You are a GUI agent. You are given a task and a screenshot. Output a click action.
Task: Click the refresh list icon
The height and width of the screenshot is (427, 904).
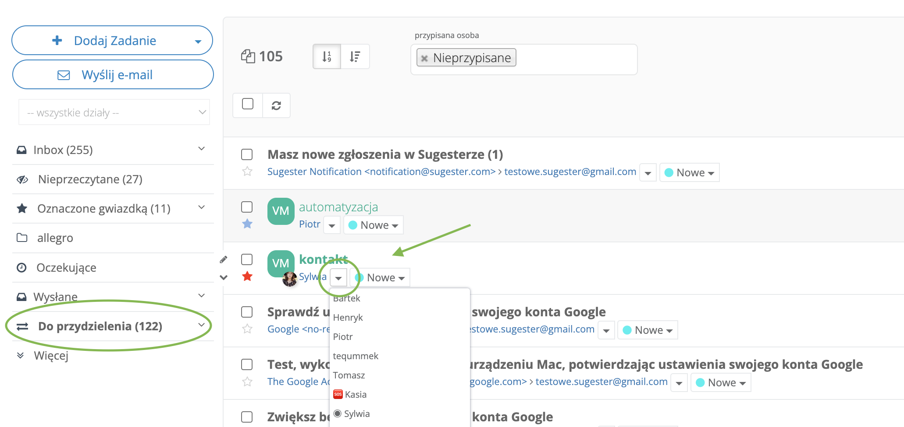276,105
